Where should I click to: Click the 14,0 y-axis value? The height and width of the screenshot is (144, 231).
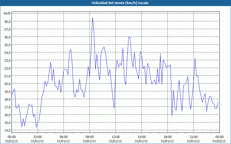coord(8,130)
